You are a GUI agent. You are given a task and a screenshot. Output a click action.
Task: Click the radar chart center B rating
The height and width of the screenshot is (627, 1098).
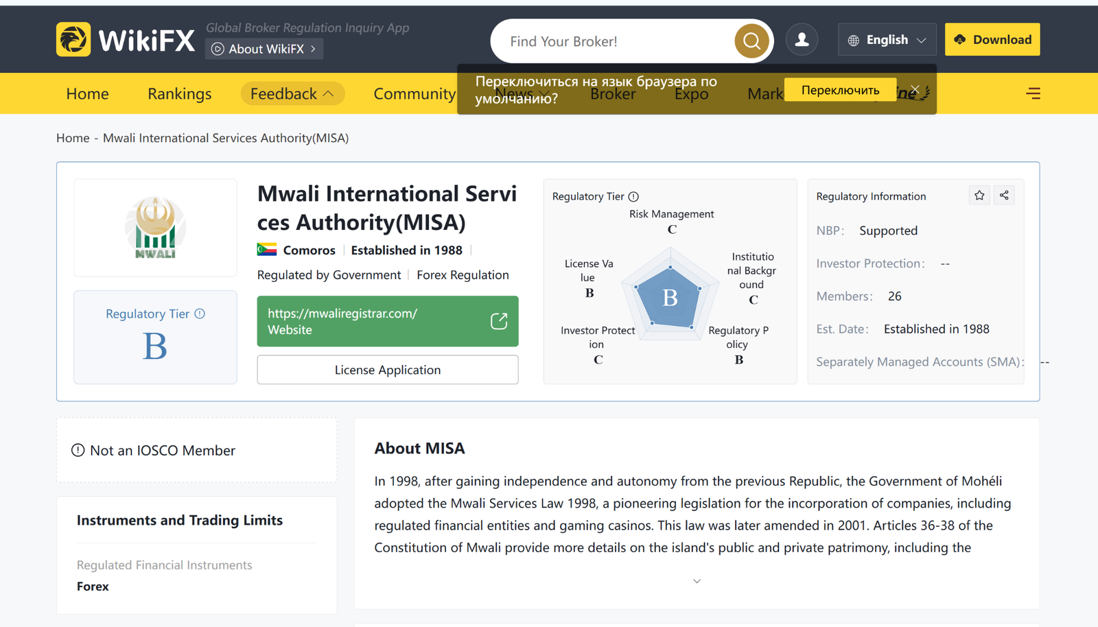point(670,298)
